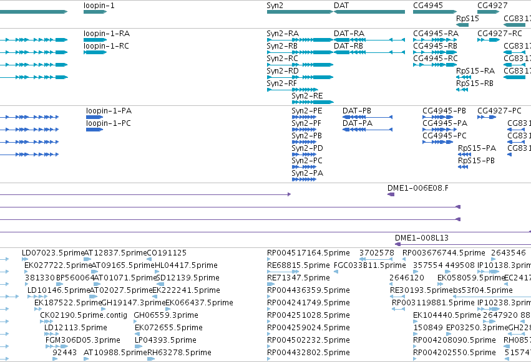Screen dimensions: 531x362
Task: Click EST RP004202550.5prime
Action: [416, 359]
